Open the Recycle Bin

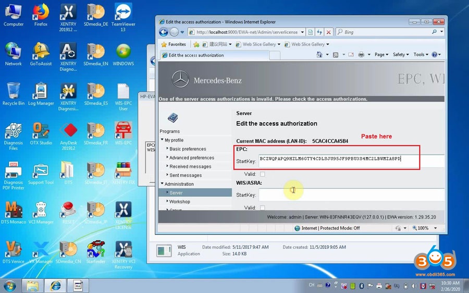pyautogui.click(x=13, y=94)
